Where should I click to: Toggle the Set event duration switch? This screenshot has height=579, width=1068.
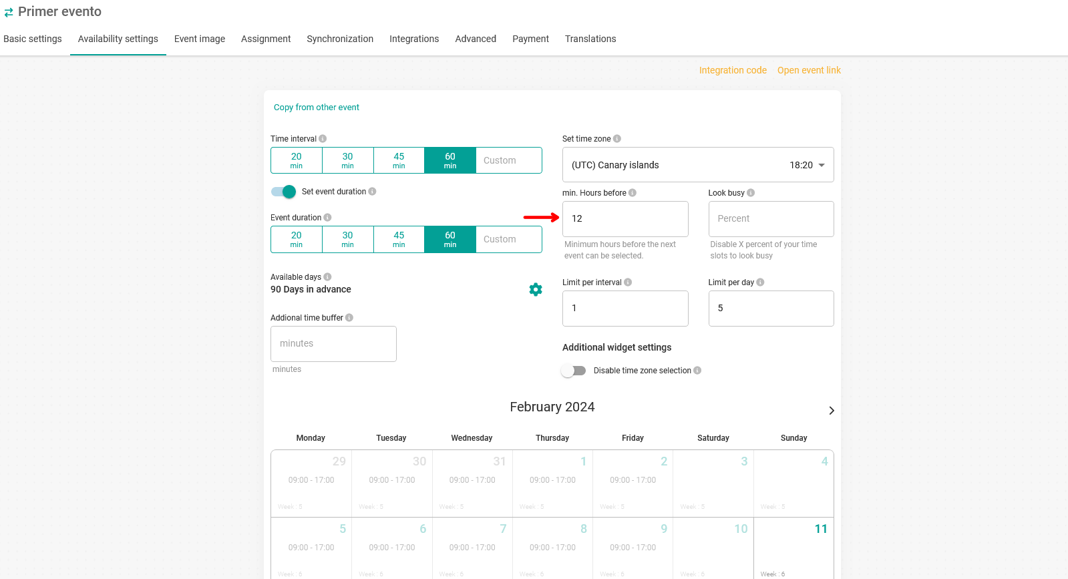[x=284, y=192]
